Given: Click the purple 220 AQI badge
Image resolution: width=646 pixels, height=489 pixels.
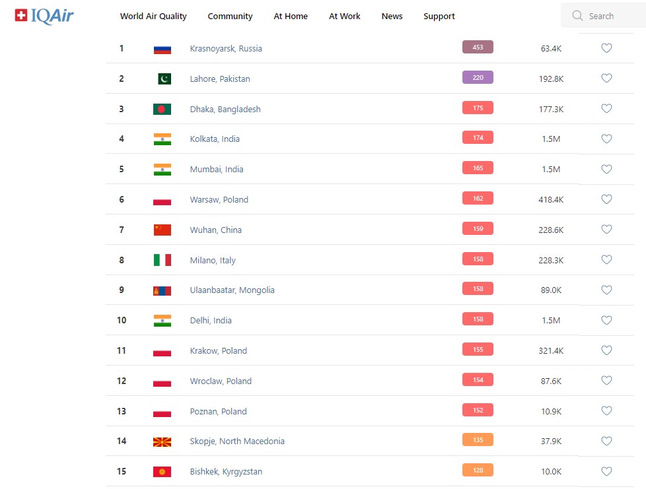Looking at the screenshot, I should [x=478, y=78].
